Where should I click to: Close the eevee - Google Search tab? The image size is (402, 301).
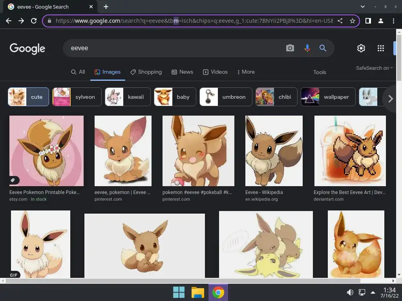[91, 7]
